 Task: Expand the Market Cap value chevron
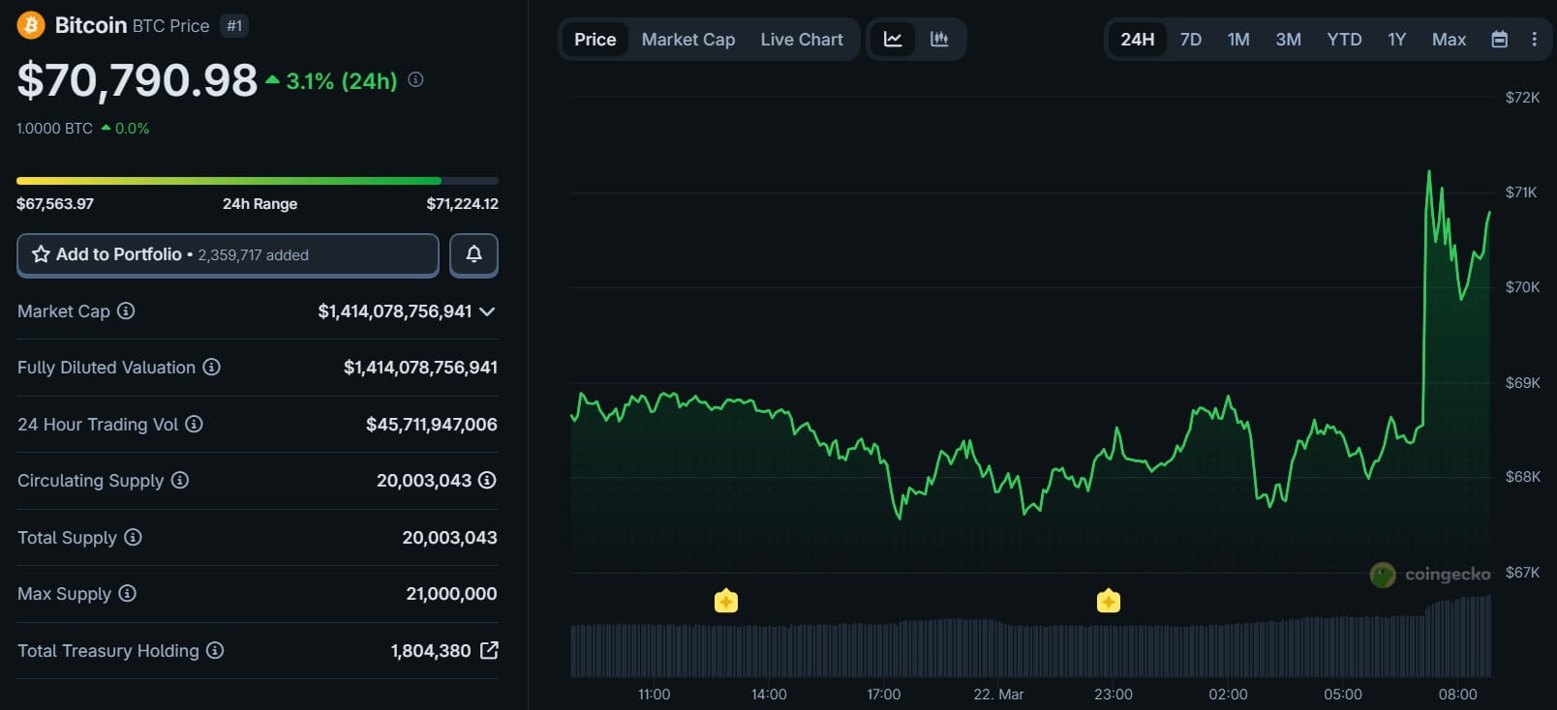coord(487,311)
